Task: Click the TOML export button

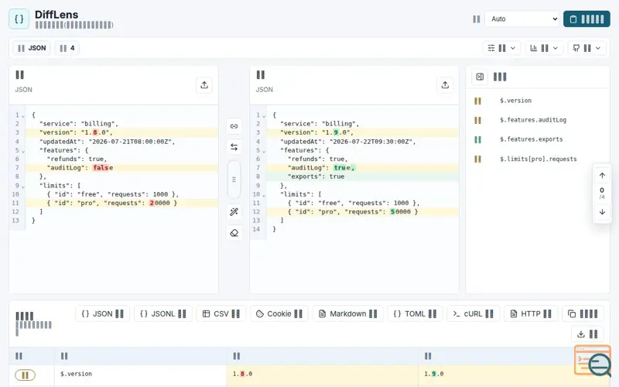Action: 415,313
